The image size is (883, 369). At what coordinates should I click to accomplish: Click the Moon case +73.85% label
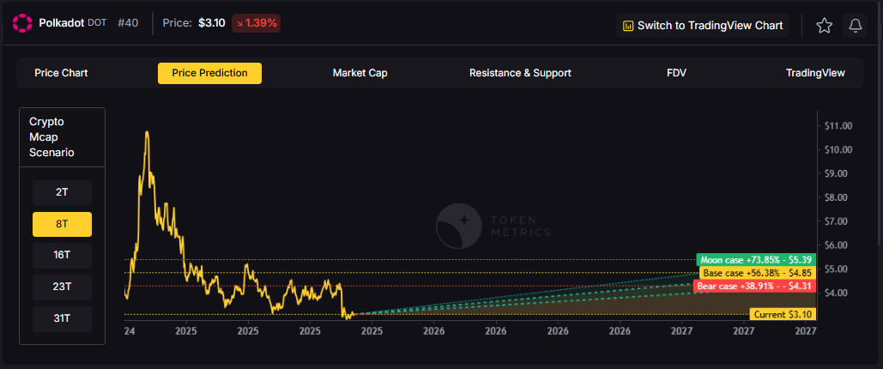point(756,260)
